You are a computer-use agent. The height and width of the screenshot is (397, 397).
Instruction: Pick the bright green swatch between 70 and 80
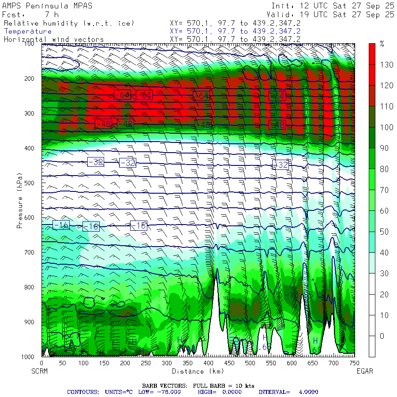(x=372, y=179)
